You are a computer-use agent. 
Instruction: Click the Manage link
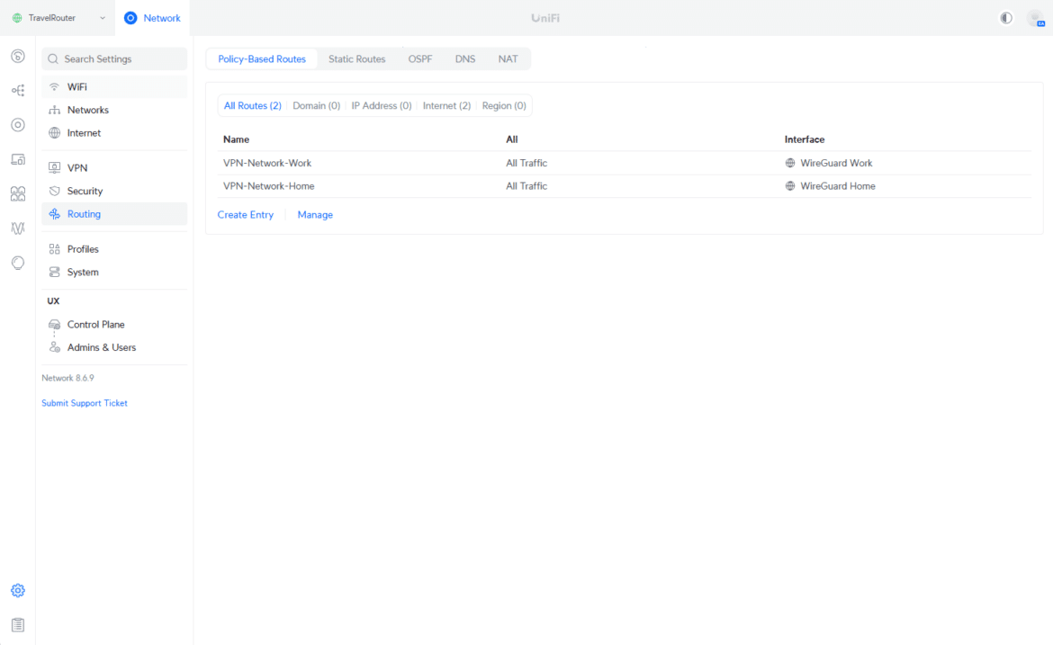(x=315, y=215)
